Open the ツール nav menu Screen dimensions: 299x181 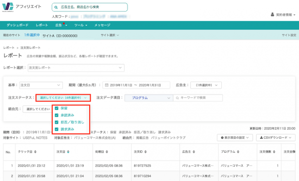[x=81, y=25]
